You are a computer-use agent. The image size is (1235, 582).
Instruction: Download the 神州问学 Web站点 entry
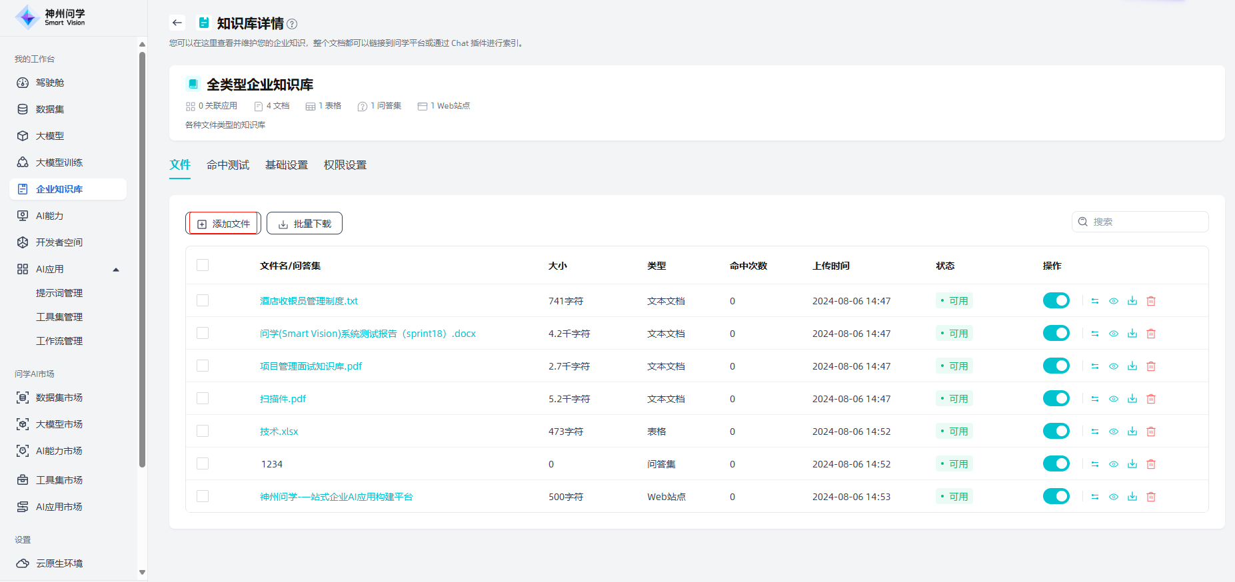tap(1132, 497)
